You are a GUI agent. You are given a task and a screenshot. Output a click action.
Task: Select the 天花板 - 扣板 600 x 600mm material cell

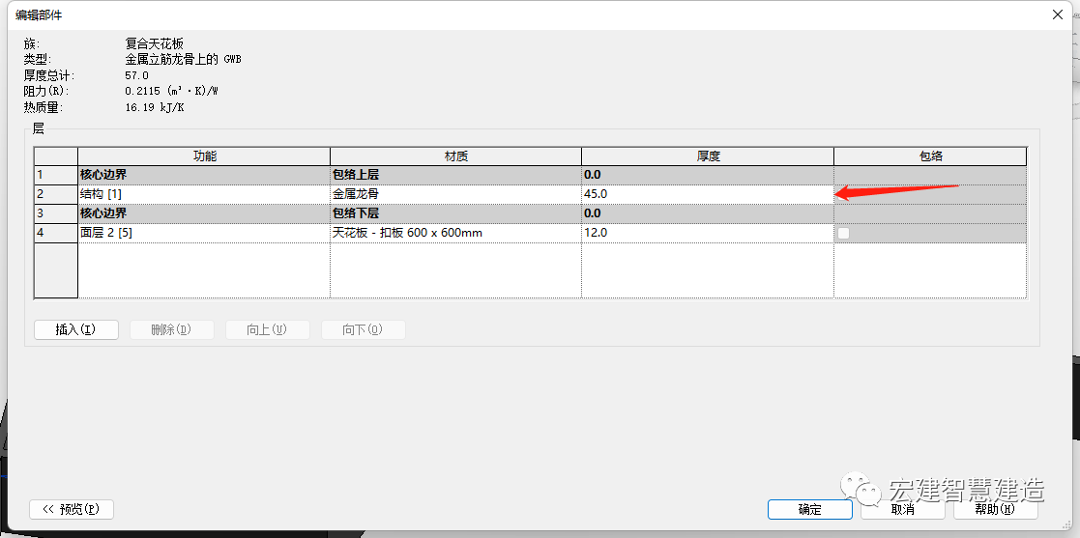pos(455,233)
